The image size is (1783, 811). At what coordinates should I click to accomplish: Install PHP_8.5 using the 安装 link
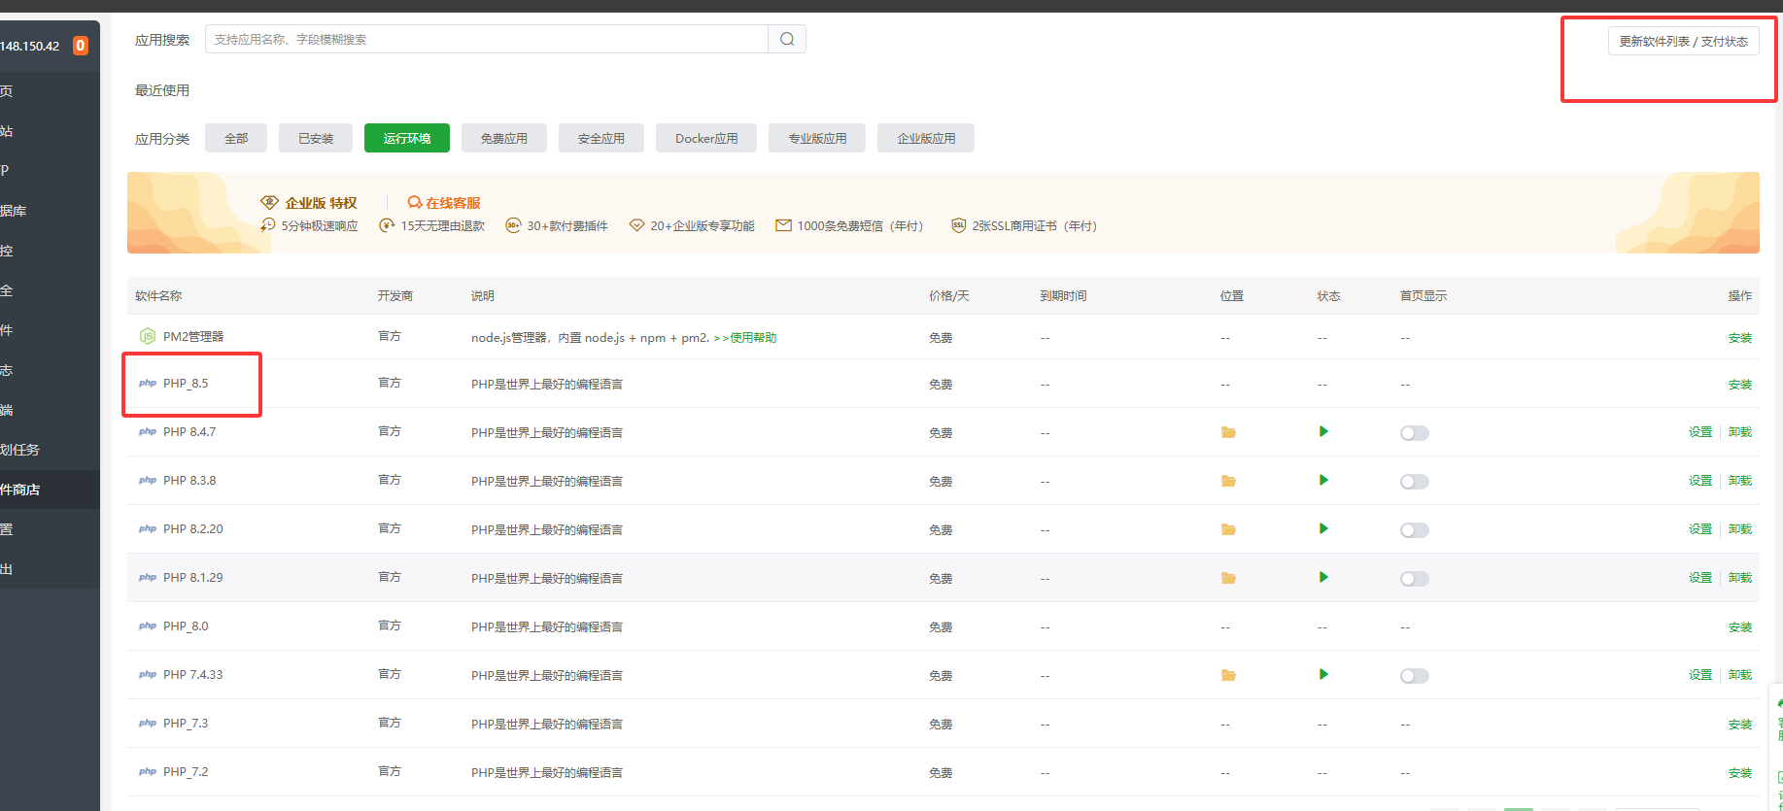[x=1739, y=385]
